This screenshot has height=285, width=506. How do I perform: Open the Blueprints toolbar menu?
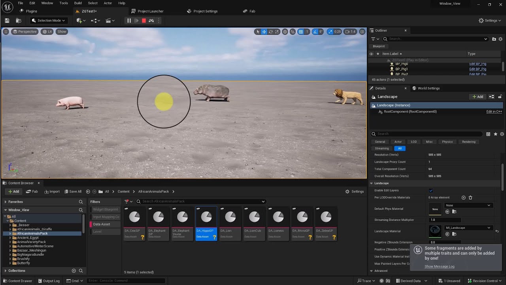95,21
